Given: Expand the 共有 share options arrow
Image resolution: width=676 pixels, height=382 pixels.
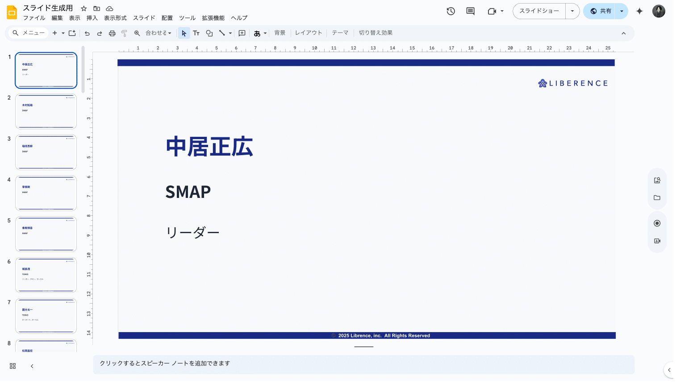Looking at the screenshot, I should coord(622,11).
